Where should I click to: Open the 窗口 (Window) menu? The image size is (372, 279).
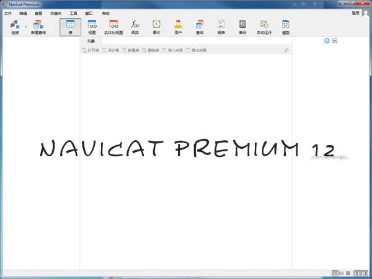pyautogui.click(x=89, y=13)
